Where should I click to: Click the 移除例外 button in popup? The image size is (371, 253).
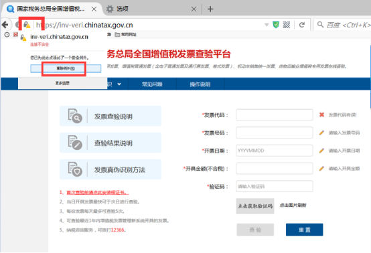66,68
